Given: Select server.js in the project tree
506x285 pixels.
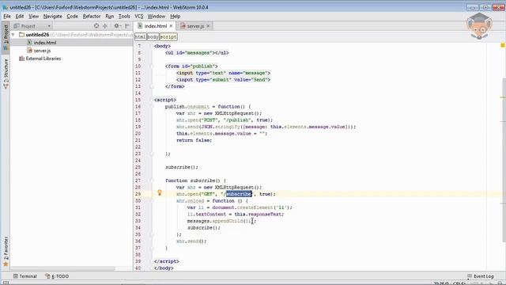Looking at the screenshot, I should pos(42,51).
